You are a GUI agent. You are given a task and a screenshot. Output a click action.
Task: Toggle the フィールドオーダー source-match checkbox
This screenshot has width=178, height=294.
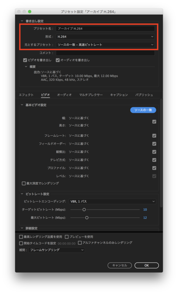[154, 144]
